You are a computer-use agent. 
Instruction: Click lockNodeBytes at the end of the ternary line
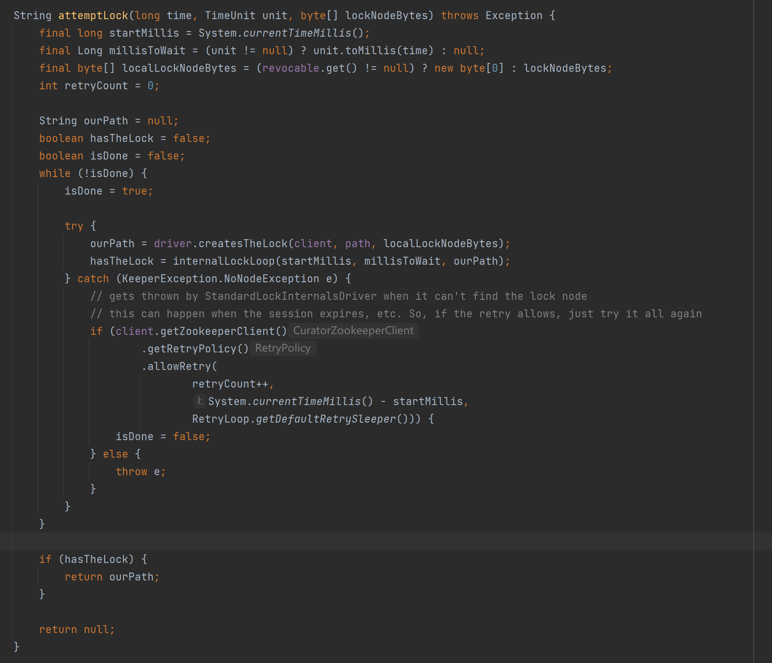565,68
